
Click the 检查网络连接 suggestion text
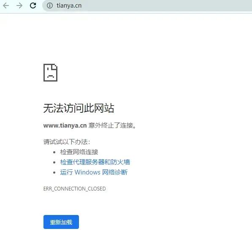(x=79, y=152)
